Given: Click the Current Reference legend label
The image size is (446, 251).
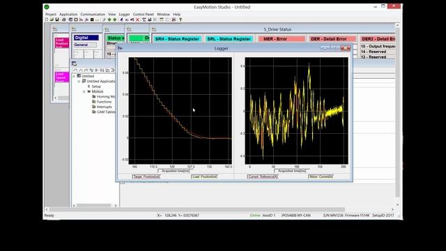Looking at the screenshot, I should [x=263, y=176].
